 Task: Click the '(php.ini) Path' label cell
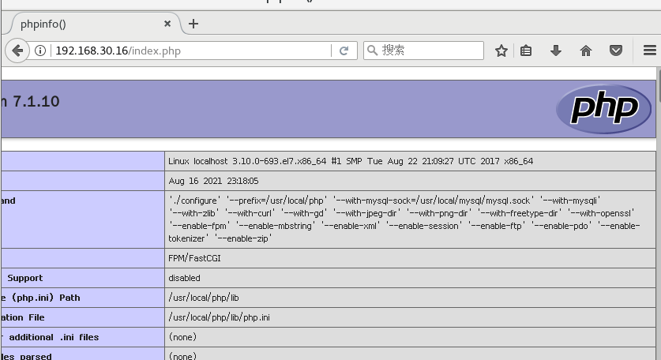point(83,298)
